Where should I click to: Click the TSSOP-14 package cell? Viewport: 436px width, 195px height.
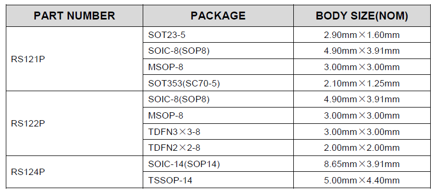click(218, 180)
